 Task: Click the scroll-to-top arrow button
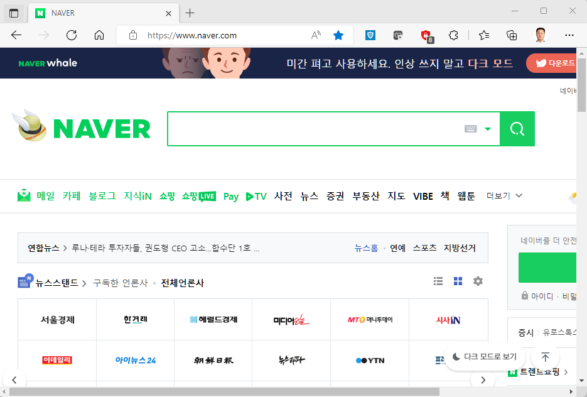tap(545, 357)
